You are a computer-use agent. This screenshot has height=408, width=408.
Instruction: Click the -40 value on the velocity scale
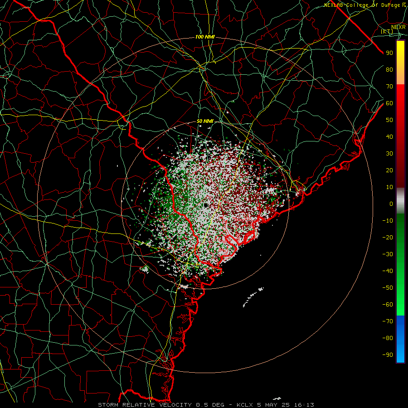(388, 271)
